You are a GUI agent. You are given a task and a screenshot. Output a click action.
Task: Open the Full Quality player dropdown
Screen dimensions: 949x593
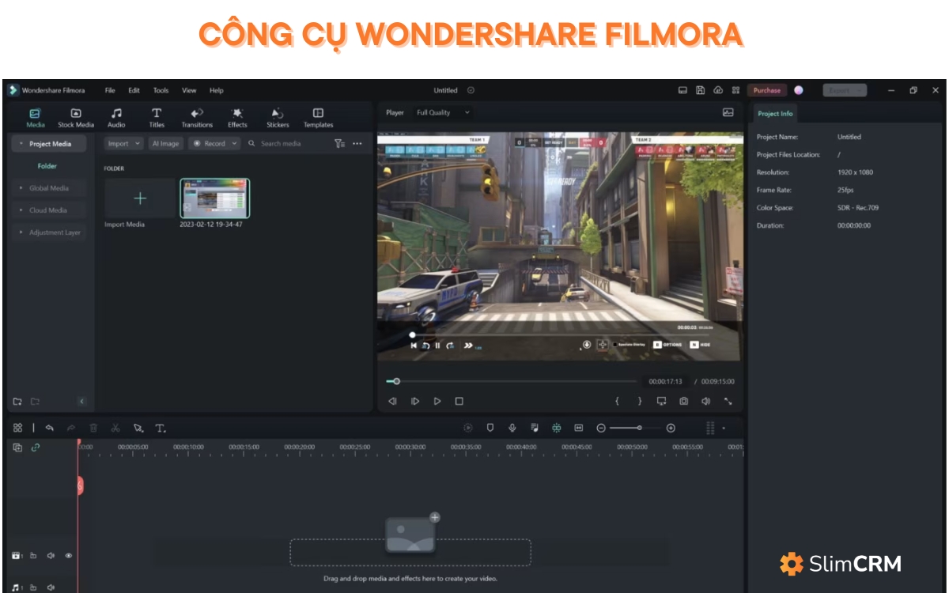tap(443, 112)
